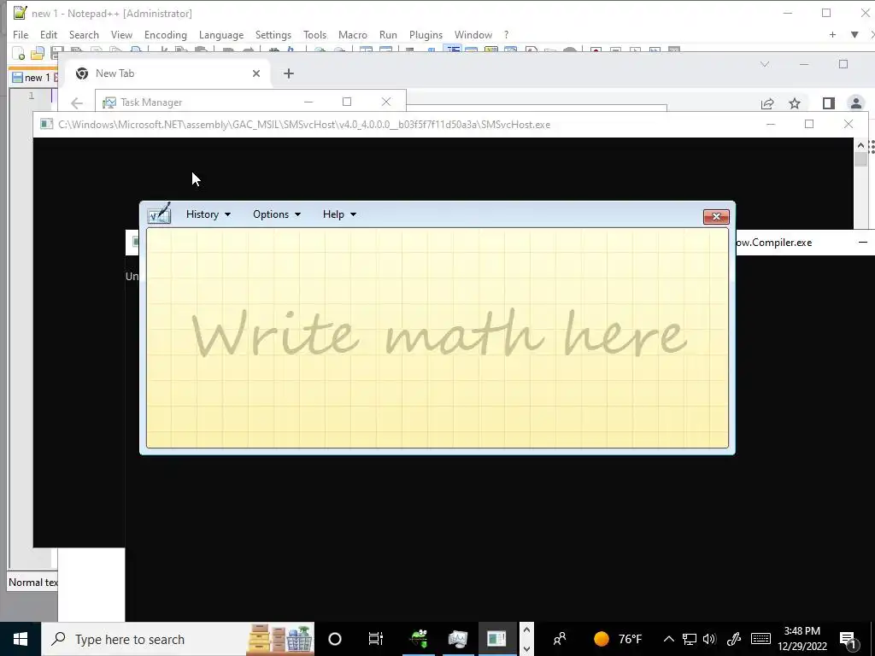Switch to the green frog taskbar app
Viewport: 875px width, 656px height.
[419, 639]
